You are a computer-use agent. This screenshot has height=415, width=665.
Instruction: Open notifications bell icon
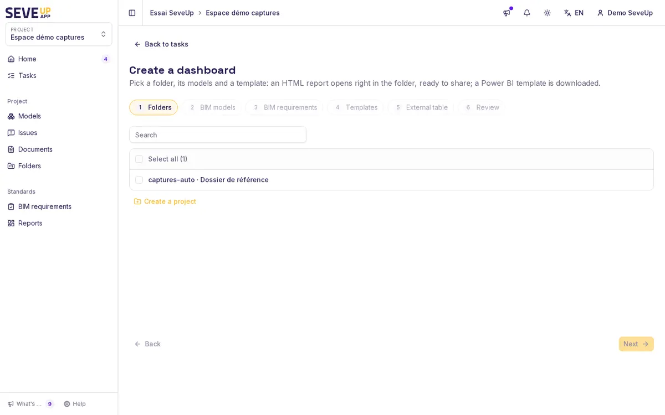[527, 13]
